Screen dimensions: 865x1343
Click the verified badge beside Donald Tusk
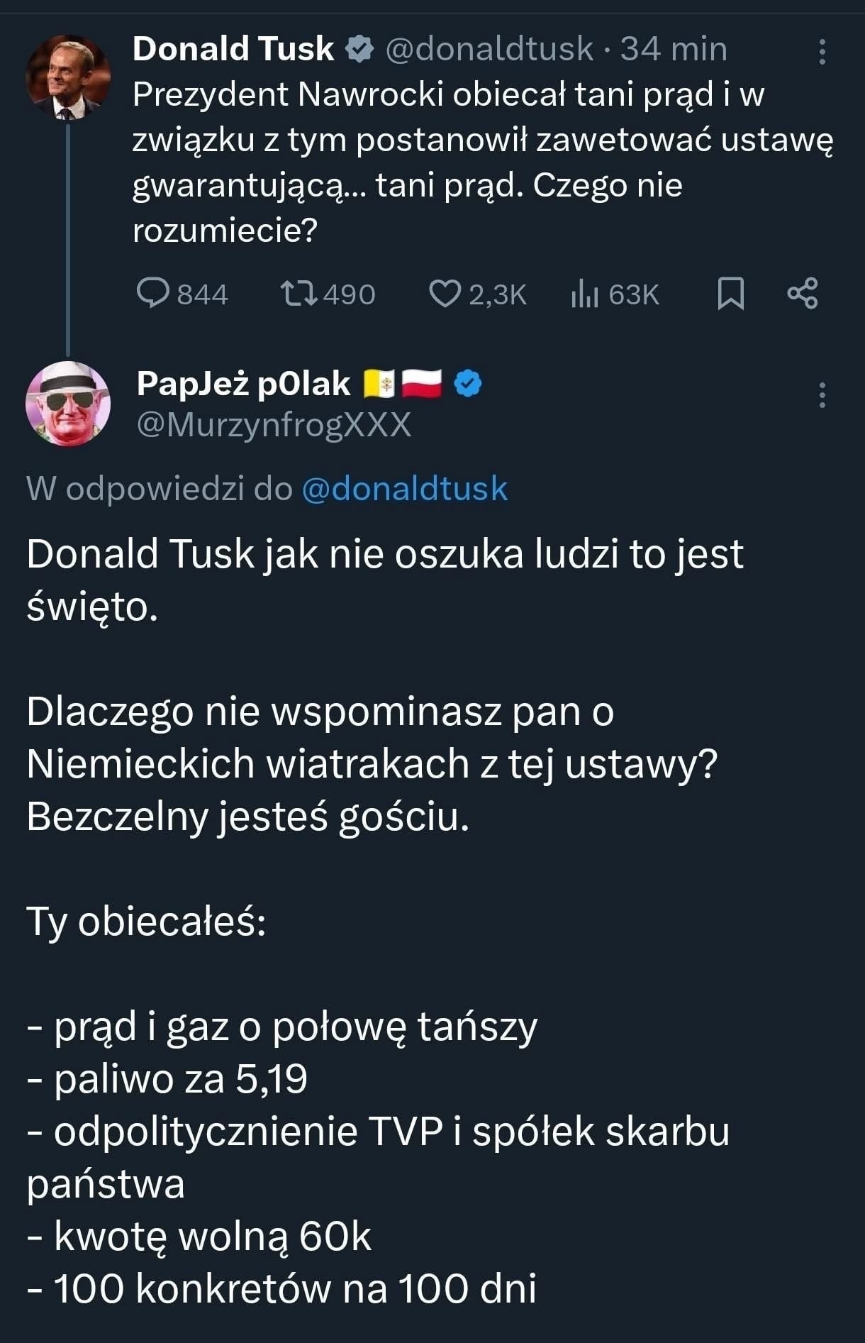[x=359, y=49]
